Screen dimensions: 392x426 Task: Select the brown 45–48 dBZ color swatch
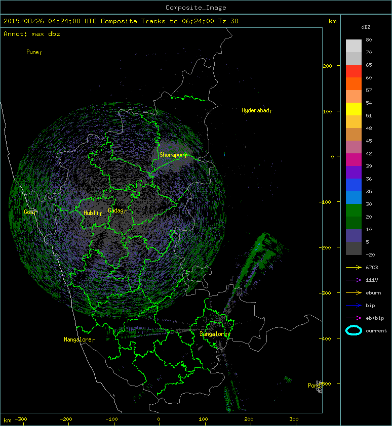tap(354, 135)
